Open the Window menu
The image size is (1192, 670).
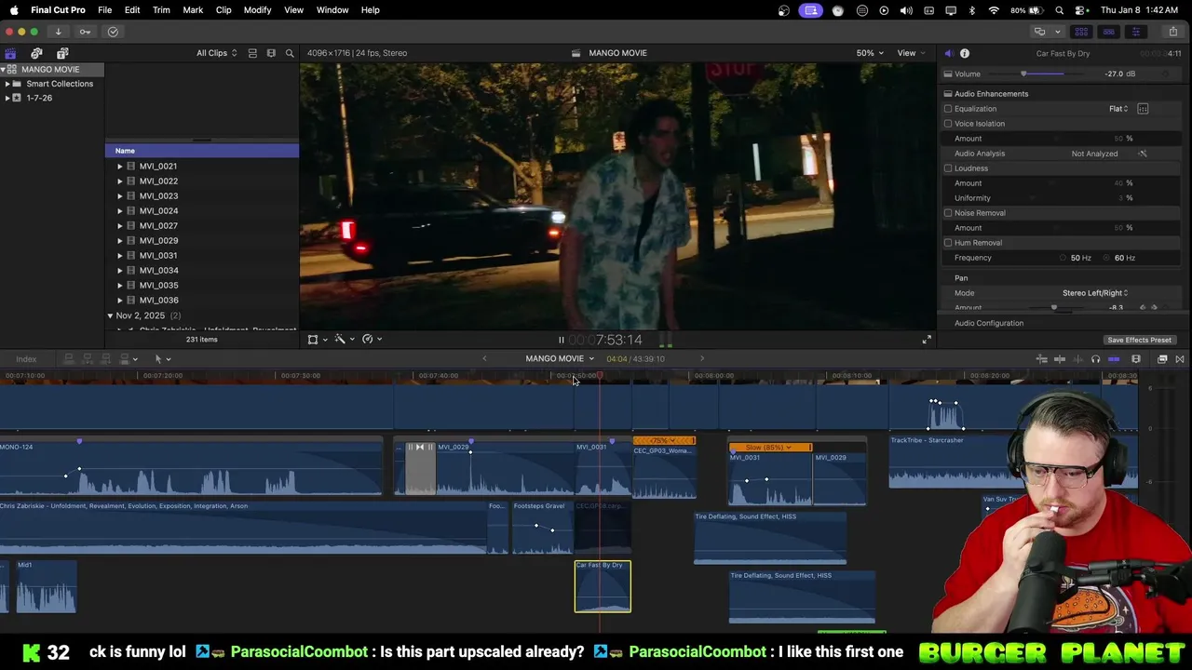(332, 9)
